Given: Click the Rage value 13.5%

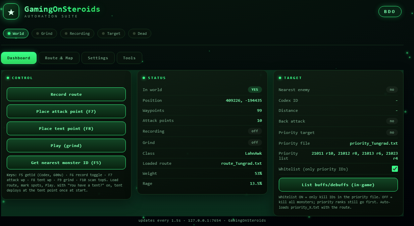Looking at the screenshot, I should coord(256,183).
